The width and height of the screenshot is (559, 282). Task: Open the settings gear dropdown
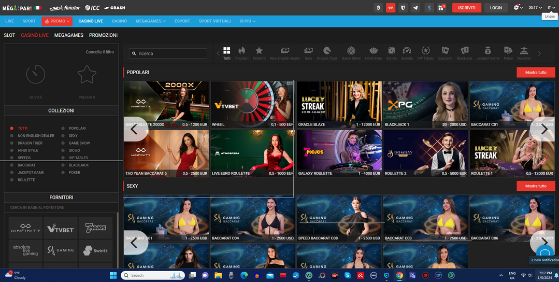(x=518, y=7)
